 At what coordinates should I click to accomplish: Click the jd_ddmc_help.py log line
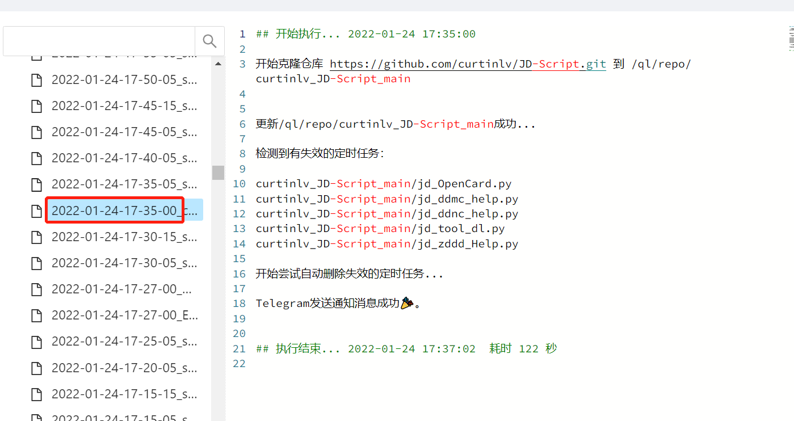point(387,199)
